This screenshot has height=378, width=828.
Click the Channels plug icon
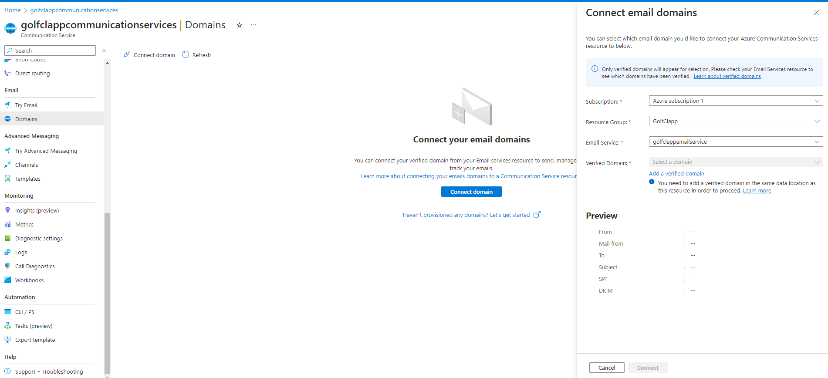coord(8,165)
